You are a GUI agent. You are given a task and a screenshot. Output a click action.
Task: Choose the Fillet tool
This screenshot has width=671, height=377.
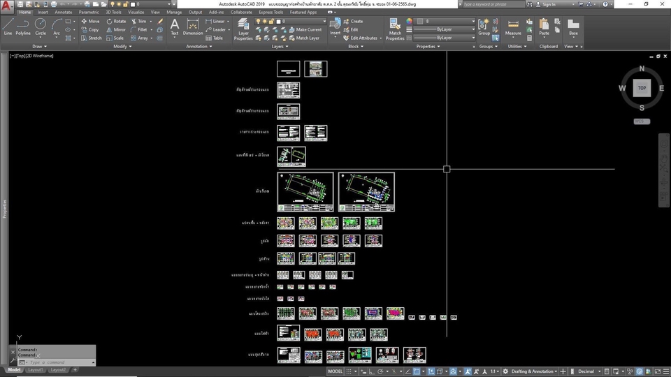pyautogui.click(x=138, y=29)
